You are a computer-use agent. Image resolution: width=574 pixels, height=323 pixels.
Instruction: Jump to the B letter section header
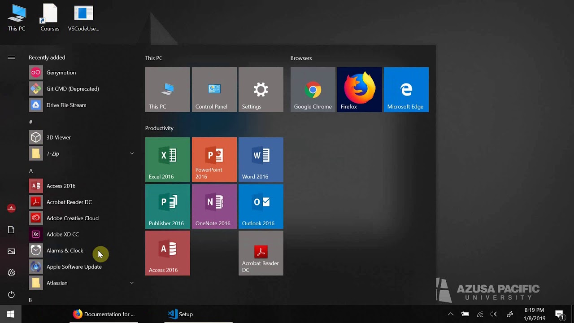coord(30,300)
